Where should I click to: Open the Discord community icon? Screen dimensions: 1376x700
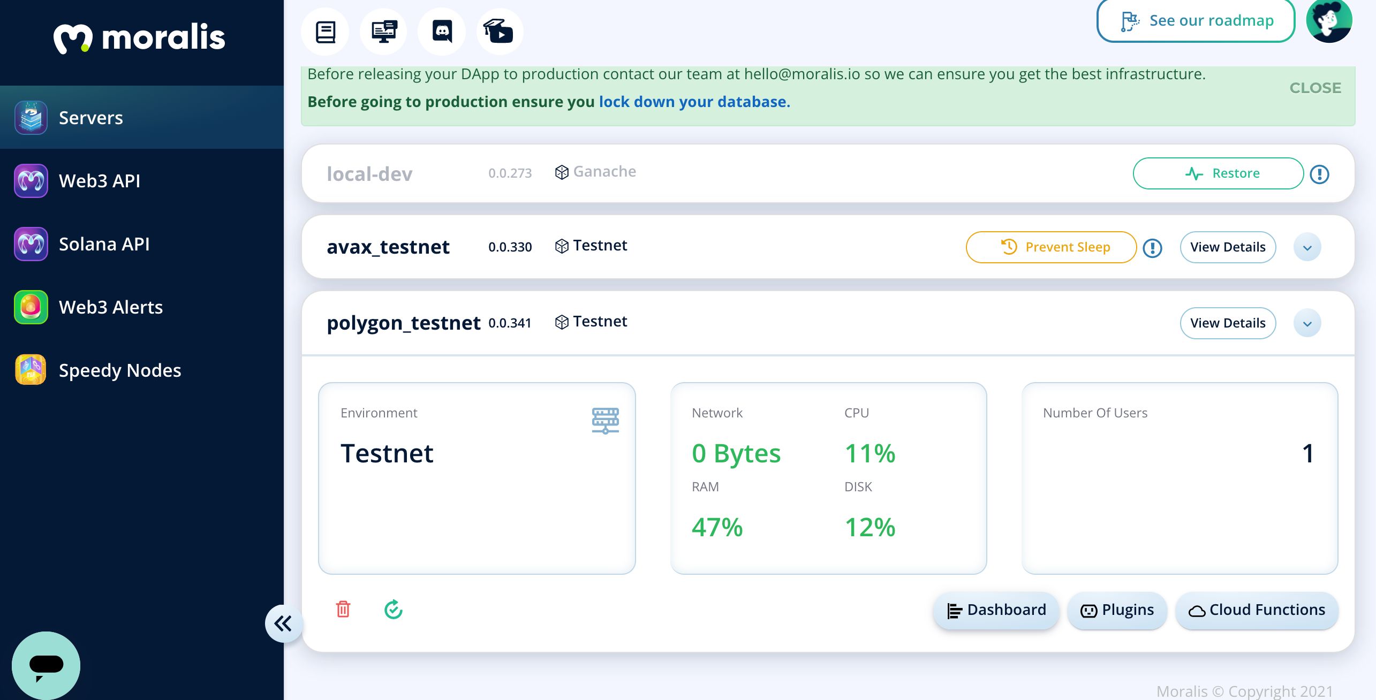click(x=442, y=32)
